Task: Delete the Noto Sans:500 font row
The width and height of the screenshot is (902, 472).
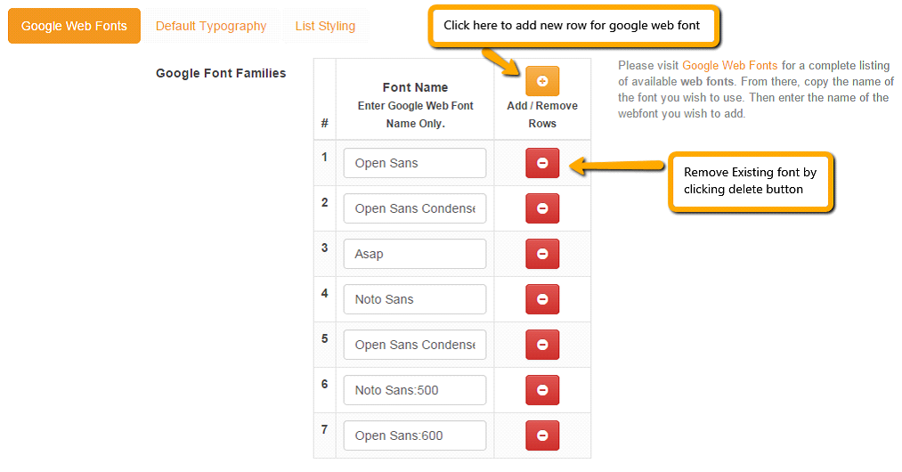Action: 542,390
